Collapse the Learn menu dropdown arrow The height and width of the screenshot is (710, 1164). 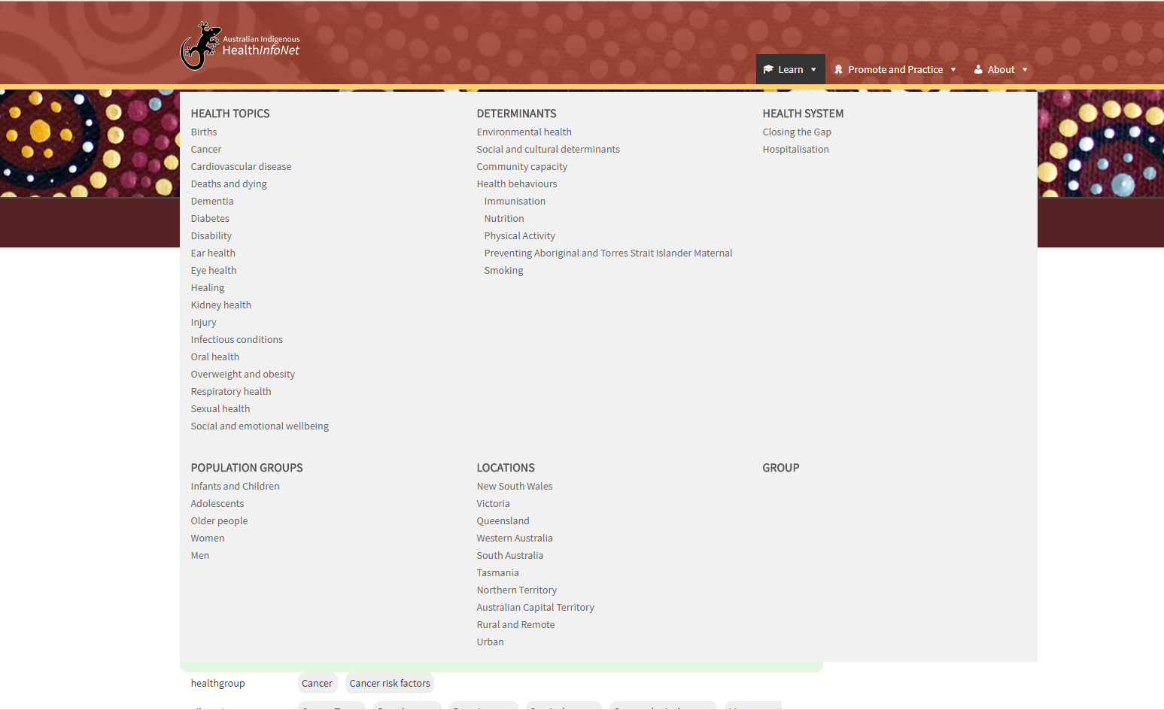point(813,70)
